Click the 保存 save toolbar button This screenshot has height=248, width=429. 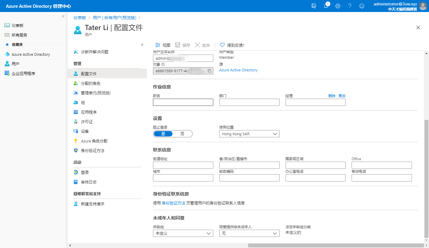183,45
